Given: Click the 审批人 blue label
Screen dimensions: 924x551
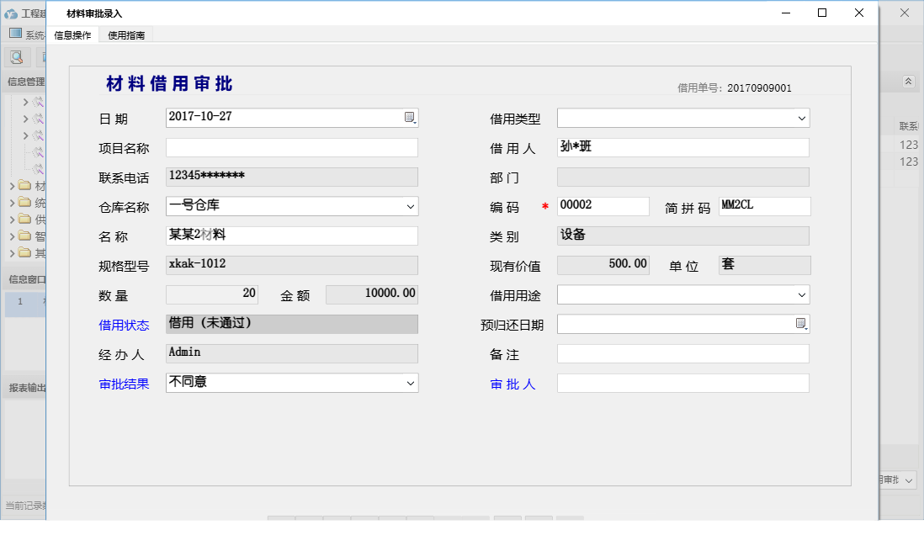Looking at the screenshot, I should [512, 384].
